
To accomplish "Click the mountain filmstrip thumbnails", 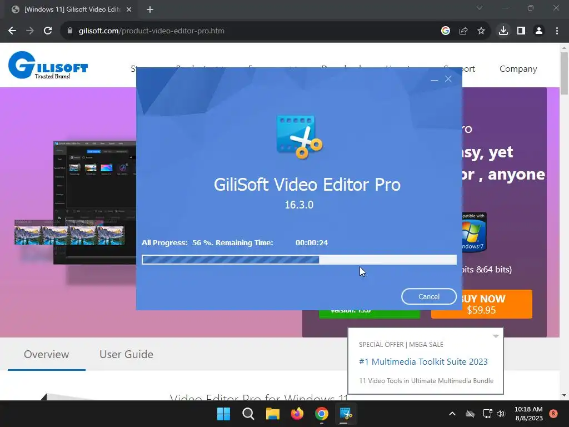I will [x=69, y=235].
